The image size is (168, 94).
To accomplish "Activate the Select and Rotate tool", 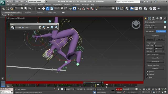I will click(48, 8).
